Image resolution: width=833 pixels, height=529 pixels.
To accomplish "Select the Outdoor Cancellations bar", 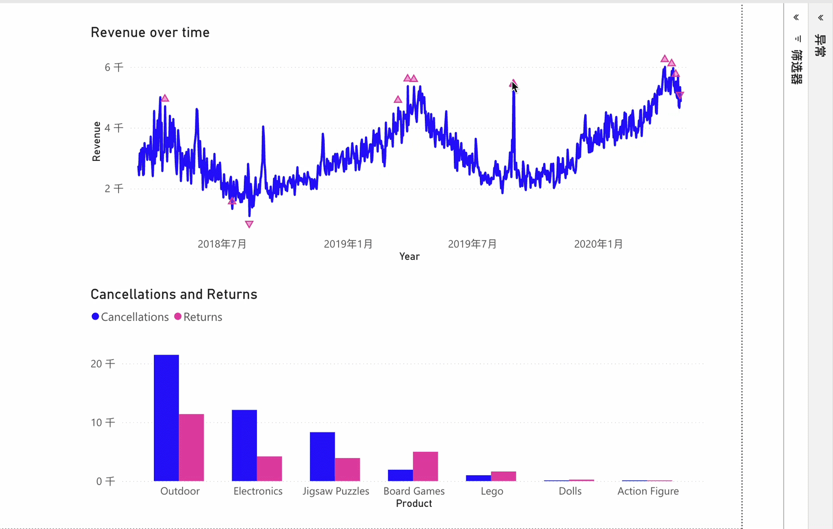I will tap(166, 417).
